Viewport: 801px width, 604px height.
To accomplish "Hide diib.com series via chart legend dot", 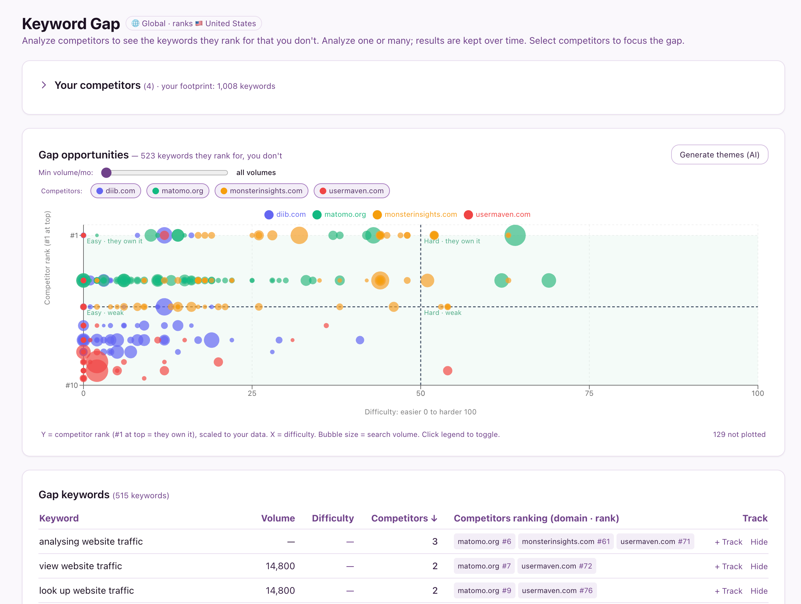I will pyautogui.click(x=269, y=215).
